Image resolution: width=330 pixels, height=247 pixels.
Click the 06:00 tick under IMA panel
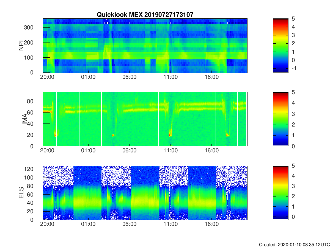point(130,151)
